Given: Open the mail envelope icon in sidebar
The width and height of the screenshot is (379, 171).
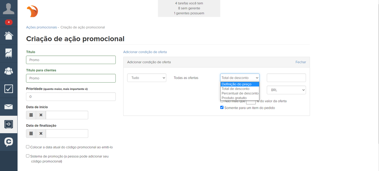Looking at the screenshot, I should click(9, 107).
